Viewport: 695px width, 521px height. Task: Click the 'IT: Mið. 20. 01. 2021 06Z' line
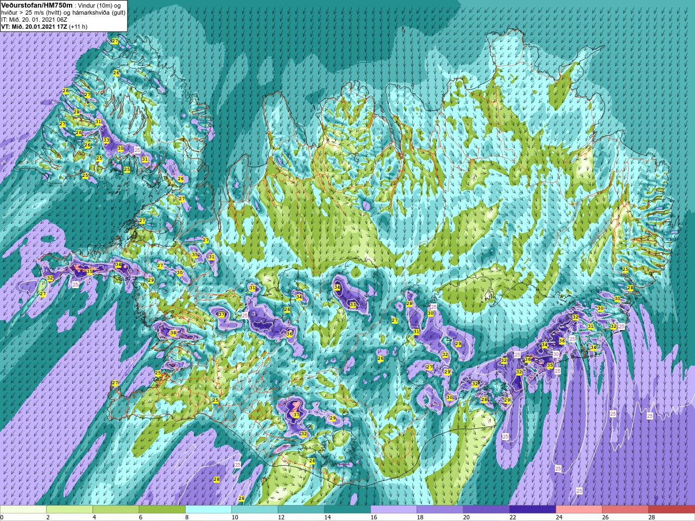coord(34,20)
